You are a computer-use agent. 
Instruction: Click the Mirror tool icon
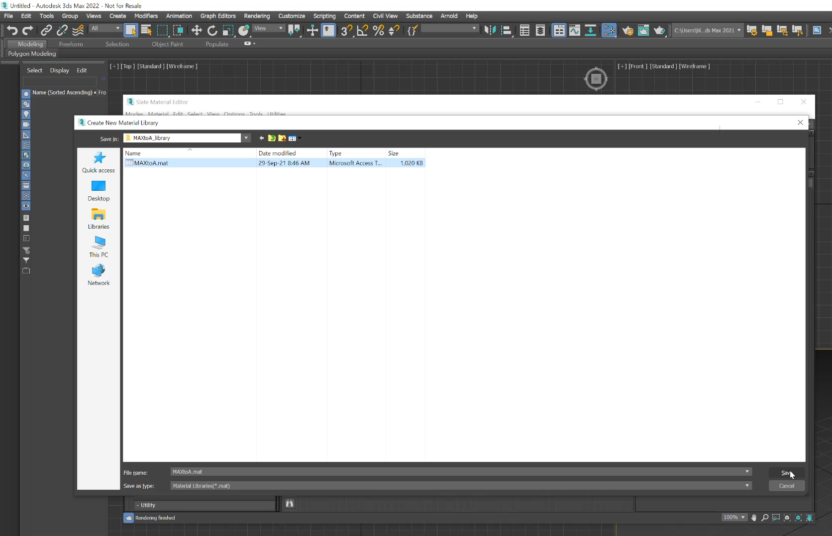pyautogui.click(x=490, y=30)
